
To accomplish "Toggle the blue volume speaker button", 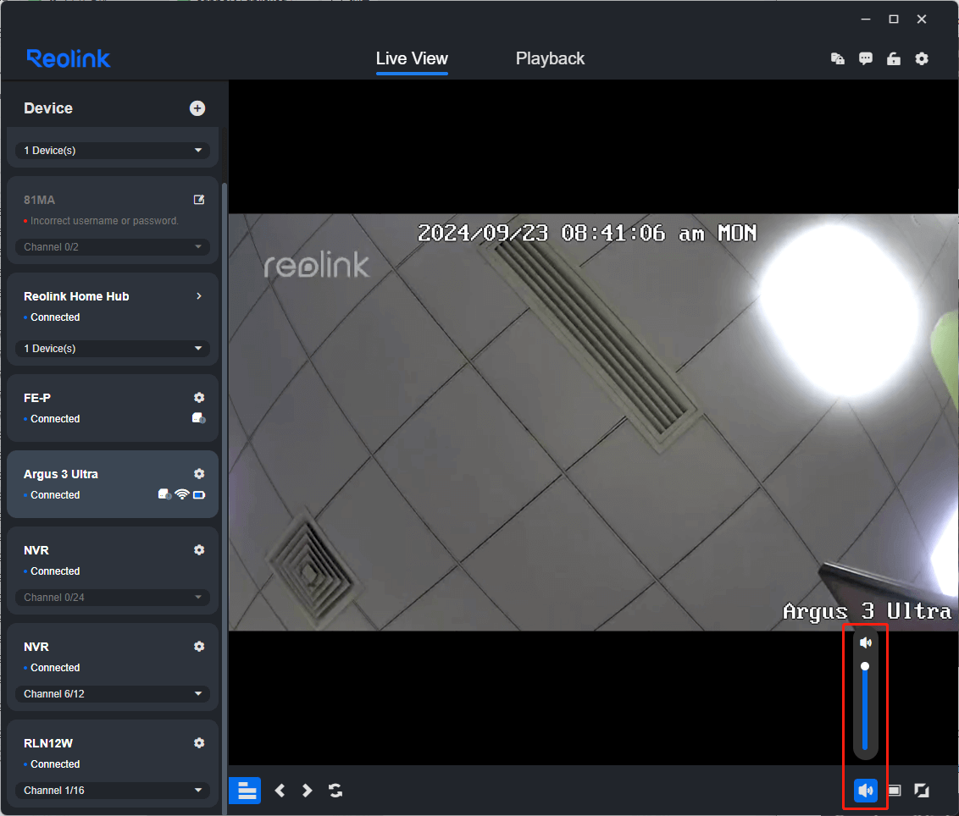I will pyautogui.click(x=866, y=791).
